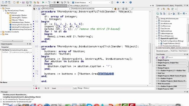Select Memo1: TMemo in Structure tree
Image resolution: width=189 pixels, height=106 pixels.
point(18,20)
